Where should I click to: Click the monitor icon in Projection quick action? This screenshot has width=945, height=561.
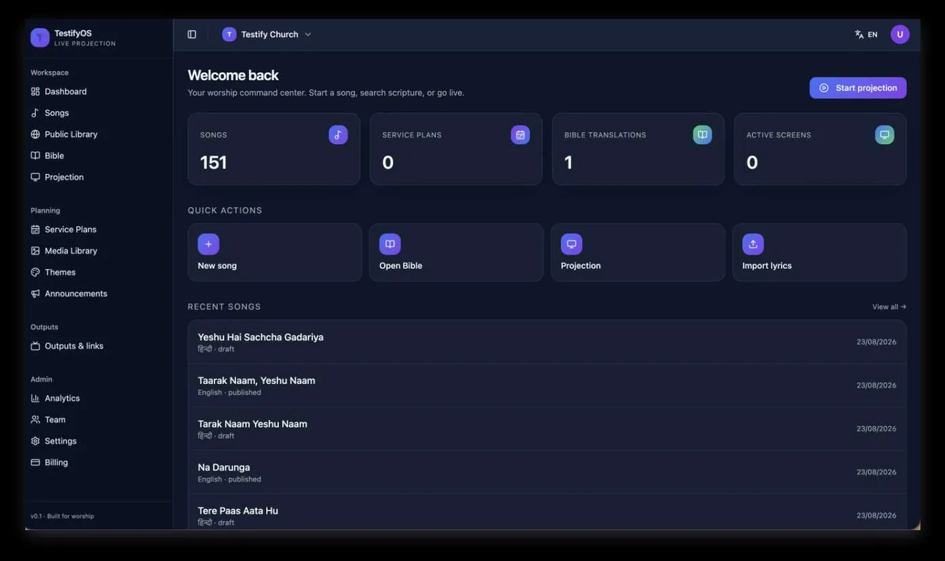click(572, 244)
